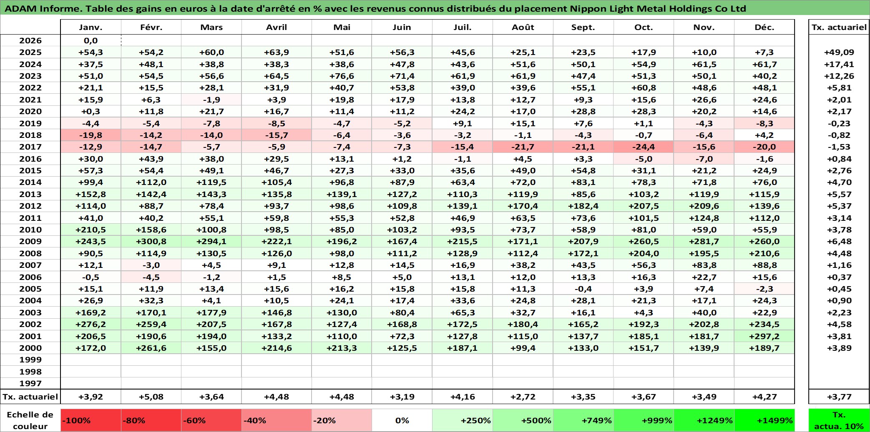Click the +152,8 cell for January 2013
The image size is (870, 432).
pyautogui.click(x=91, y=194)
